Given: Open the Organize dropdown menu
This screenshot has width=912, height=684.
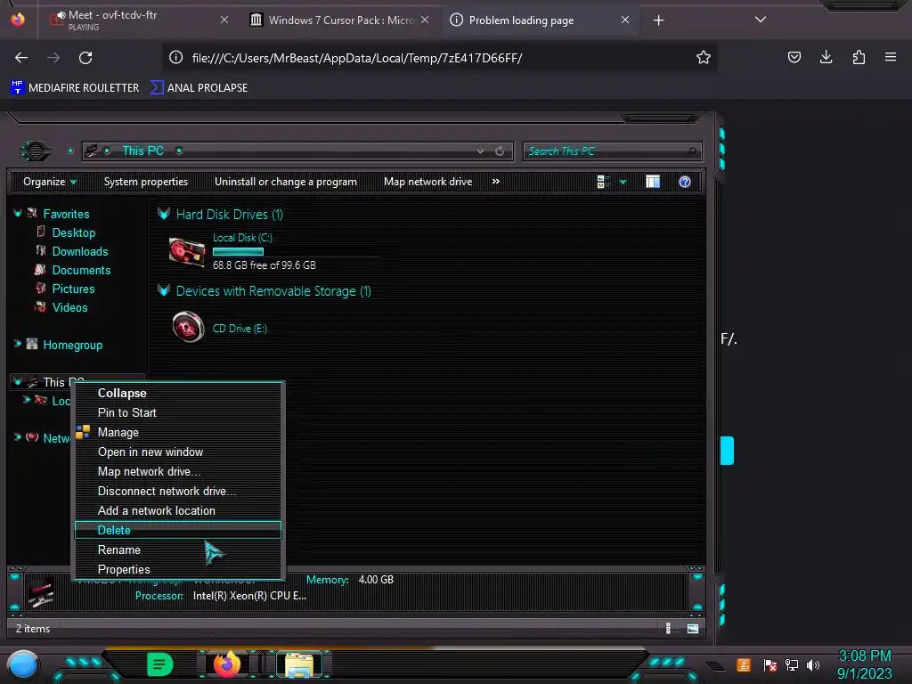Looking at the screenshot, I should coord(50,182).
